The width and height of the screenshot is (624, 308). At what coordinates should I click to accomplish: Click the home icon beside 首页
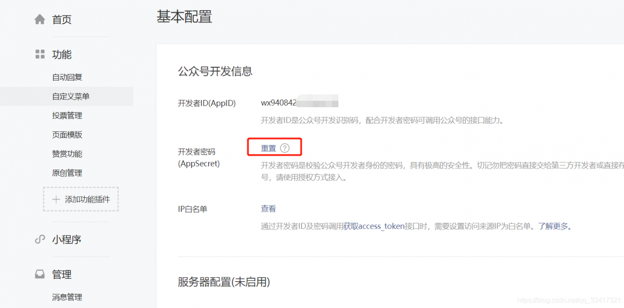39,19
